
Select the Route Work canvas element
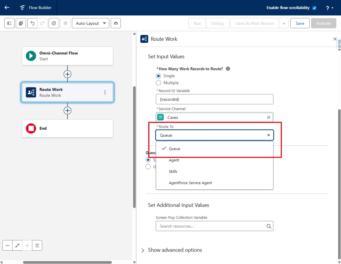click(68, 92)
